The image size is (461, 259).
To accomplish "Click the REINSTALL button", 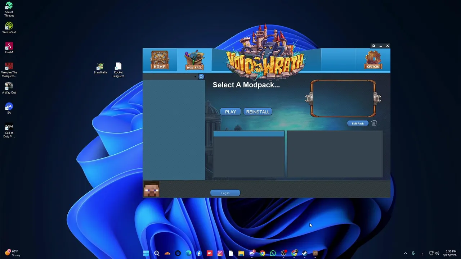I will (x=258, y=112).
